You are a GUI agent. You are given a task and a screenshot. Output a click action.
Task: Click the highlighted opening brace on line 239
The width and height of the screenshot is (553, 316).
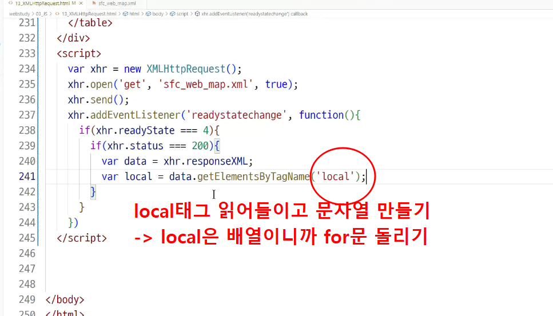217,146
